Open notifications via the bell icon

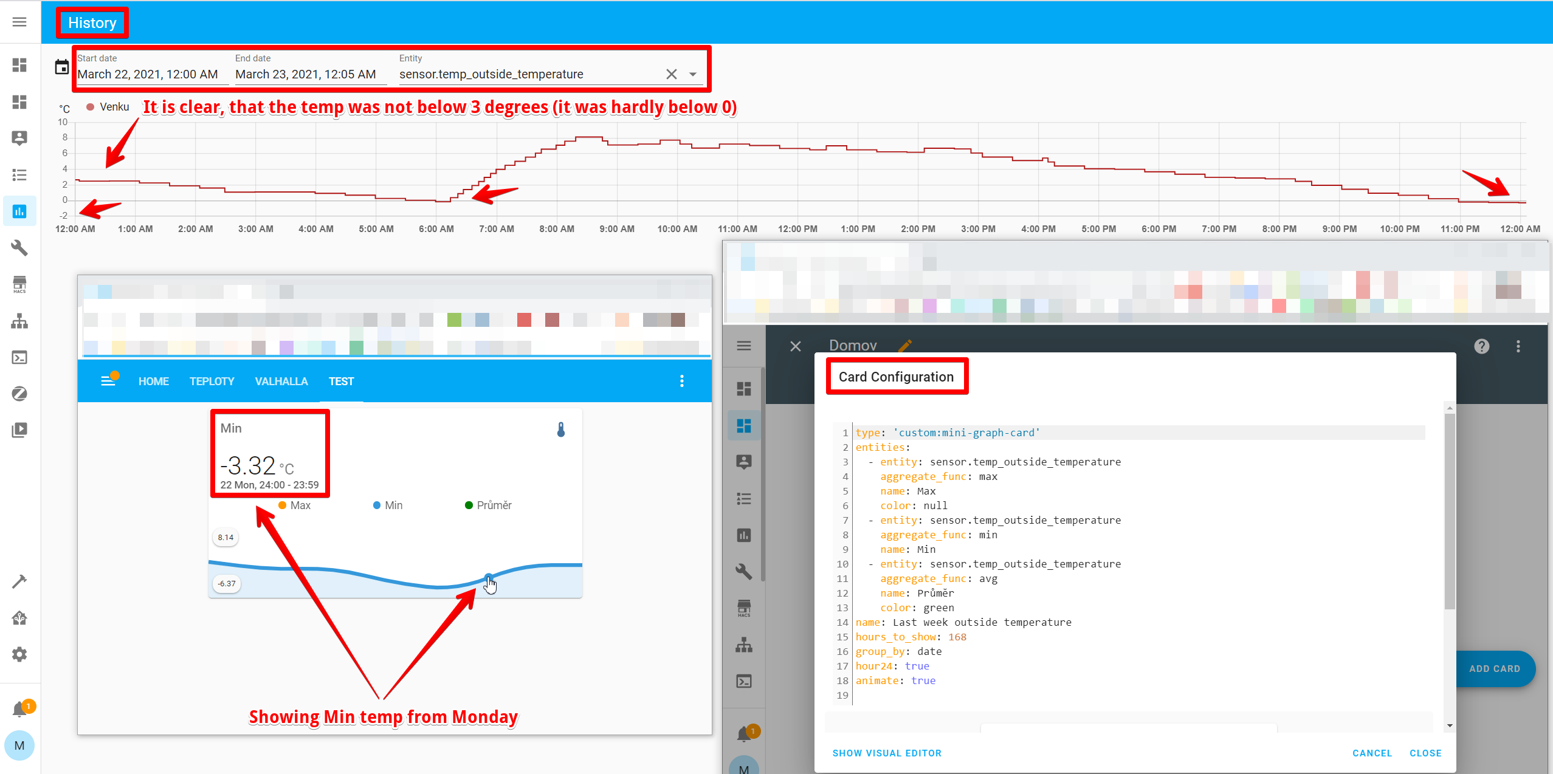click(x=19, y=707)
